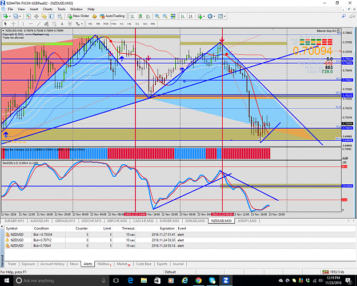Click the Condition column header
The height and width of the screenshot is (286, 357).
[x=41, y=228]
